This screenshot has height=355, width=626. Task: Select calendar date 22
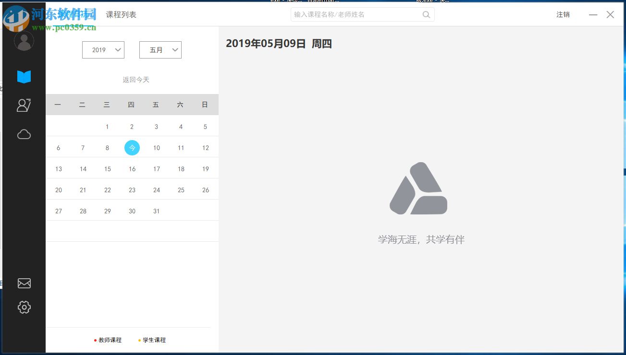tap(108, 190)
